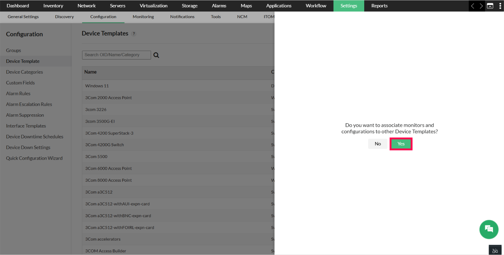The width and height of the screenshot is (504, 255).
Task: Open the Dashboard menu
Action: click(18, 6)
